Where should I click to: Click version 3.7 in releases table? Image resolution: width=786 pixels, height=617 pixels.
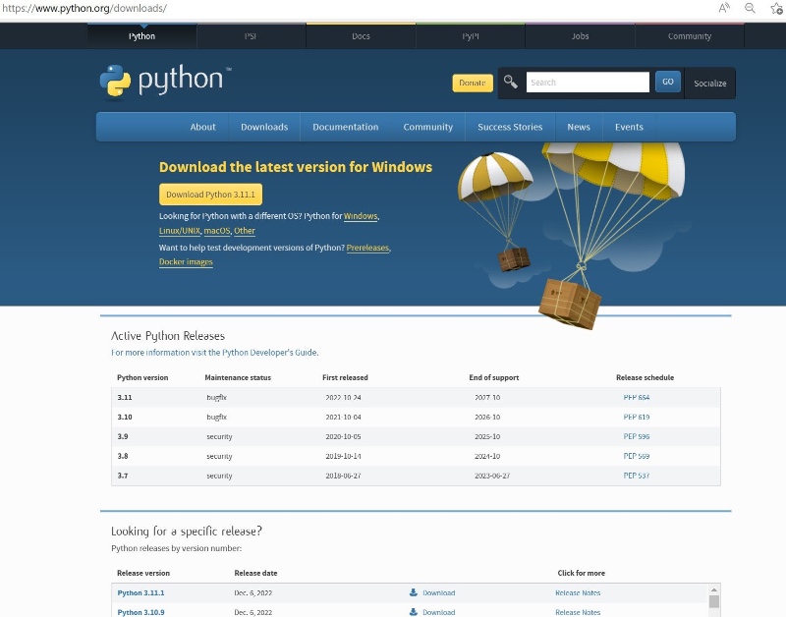(x=122, y=476)
